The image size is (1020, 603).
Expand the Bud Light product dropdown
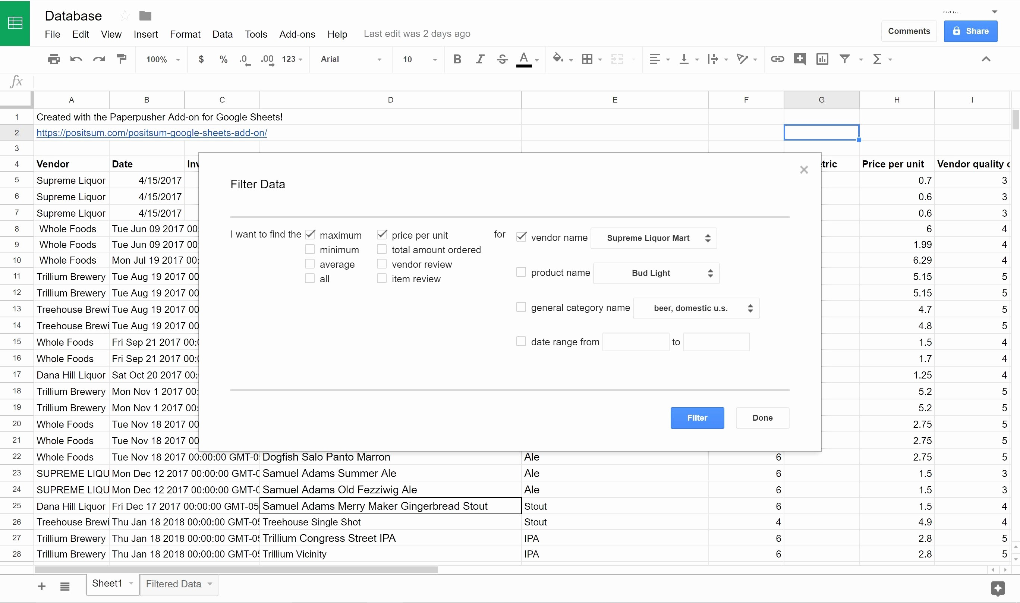coord(656,273)
